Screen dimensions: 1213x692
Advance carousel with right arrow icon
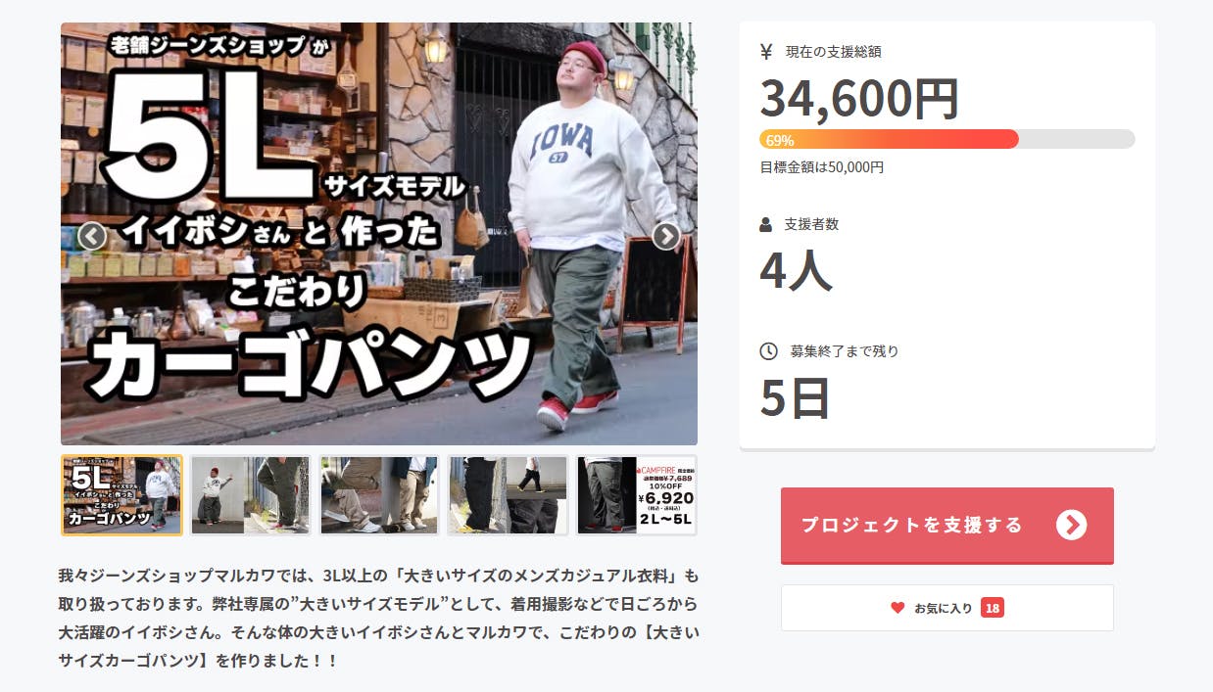coord(666,236)
